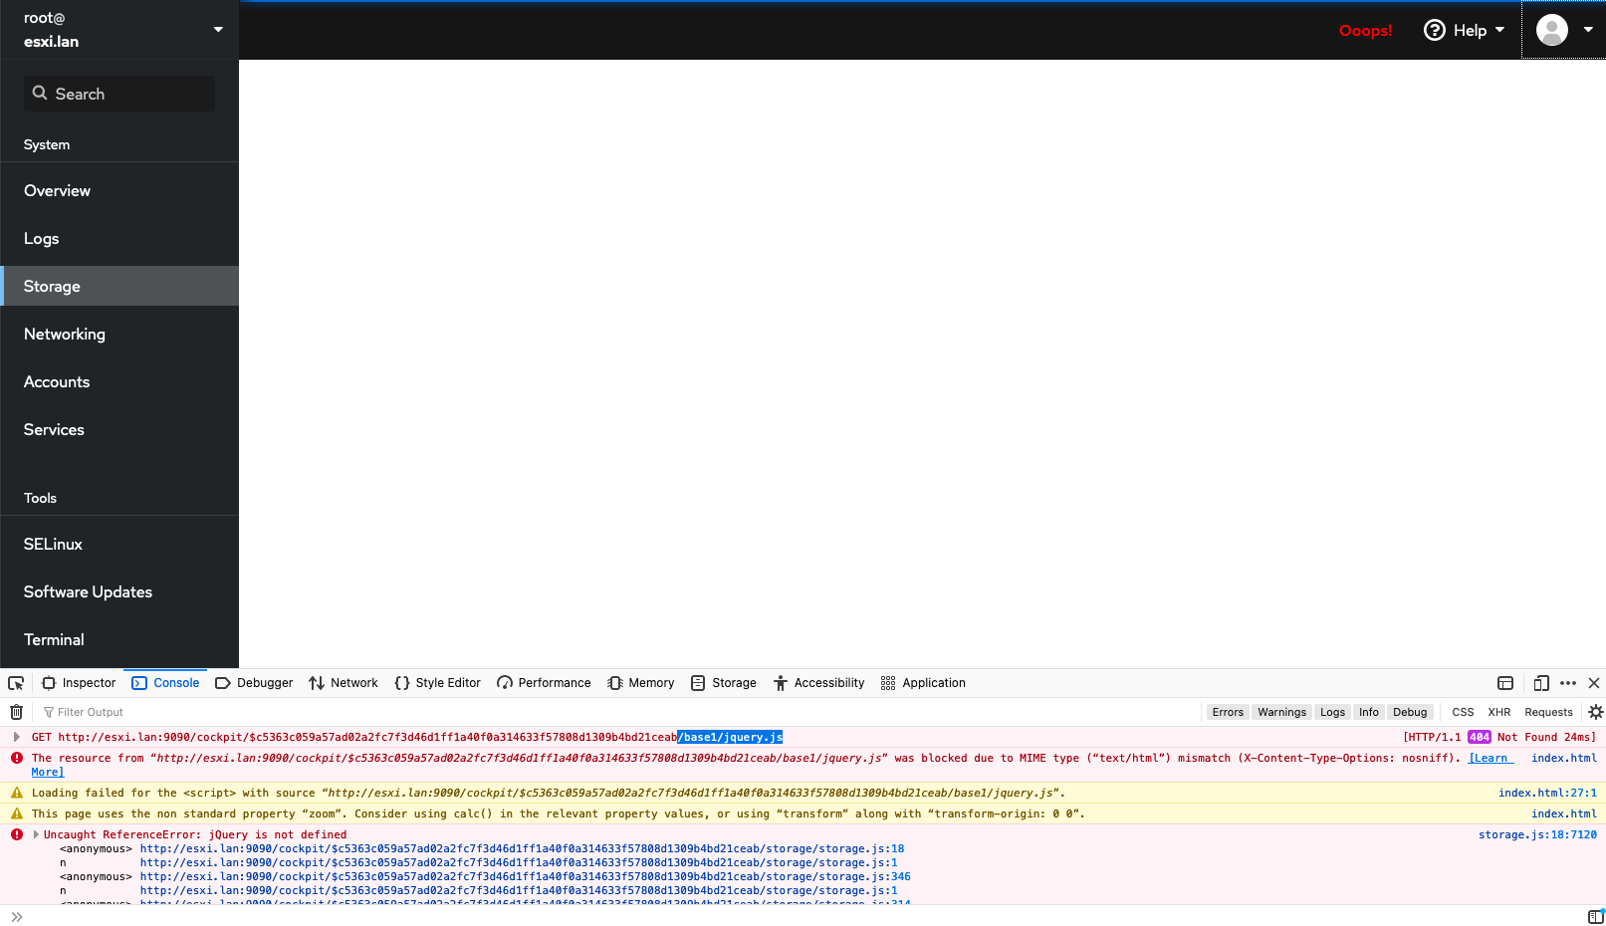The width and height of the screenshot is (1606, 926).
Task: Click error icon beside MIME type blocked message
Action: point(17,758)
